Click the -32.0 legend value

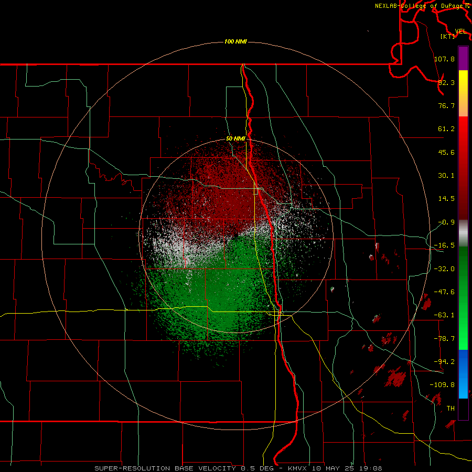pyautogui.click(x=444, y=269)
